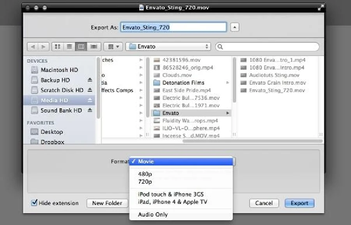The height and width of the screenshot is (225, 351).
Task: Pick iPad, iPhone 4 & Apple TV format
Action: tap(172, 202)
